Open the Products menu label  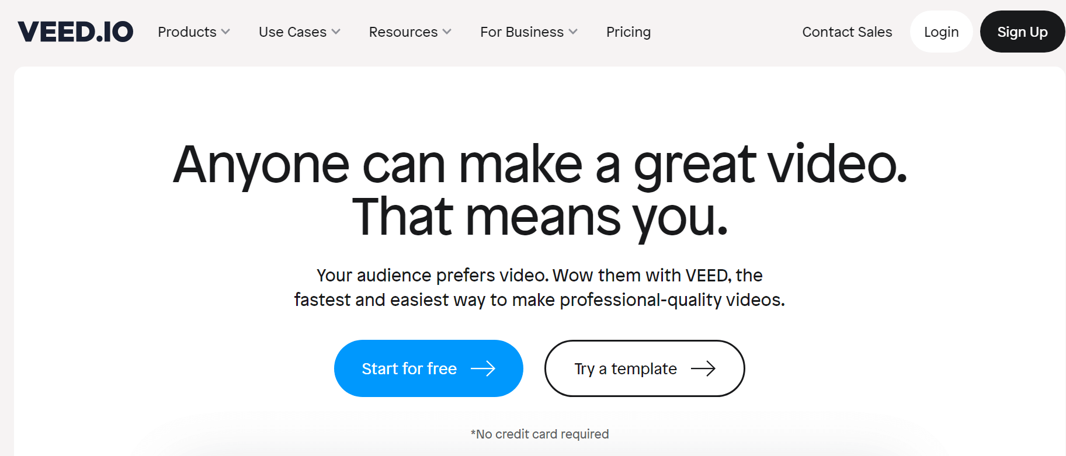187,32
